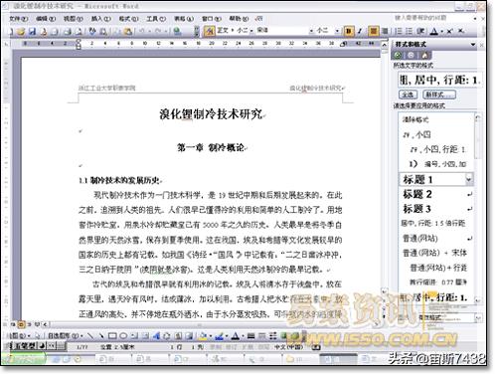Screen dimensions: 497x376
Task: Click the Fill Color paint bucket
Action: click(x=203, y=336)
